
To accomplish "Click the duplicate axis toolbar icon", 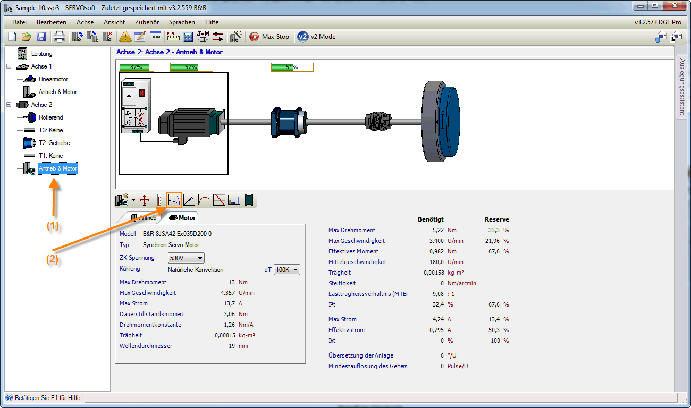I will tap(92, 37).
